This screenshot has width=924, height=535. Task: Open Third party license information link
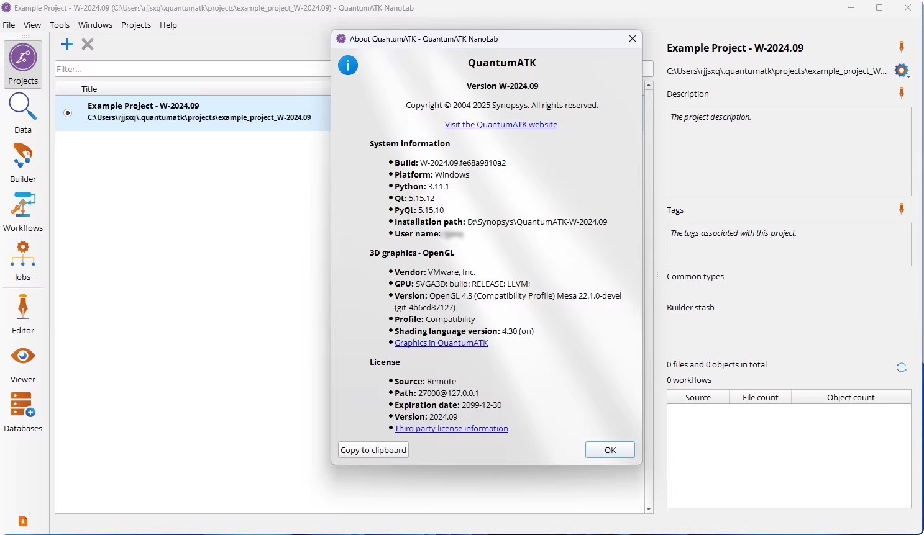[x=451, y=428]
